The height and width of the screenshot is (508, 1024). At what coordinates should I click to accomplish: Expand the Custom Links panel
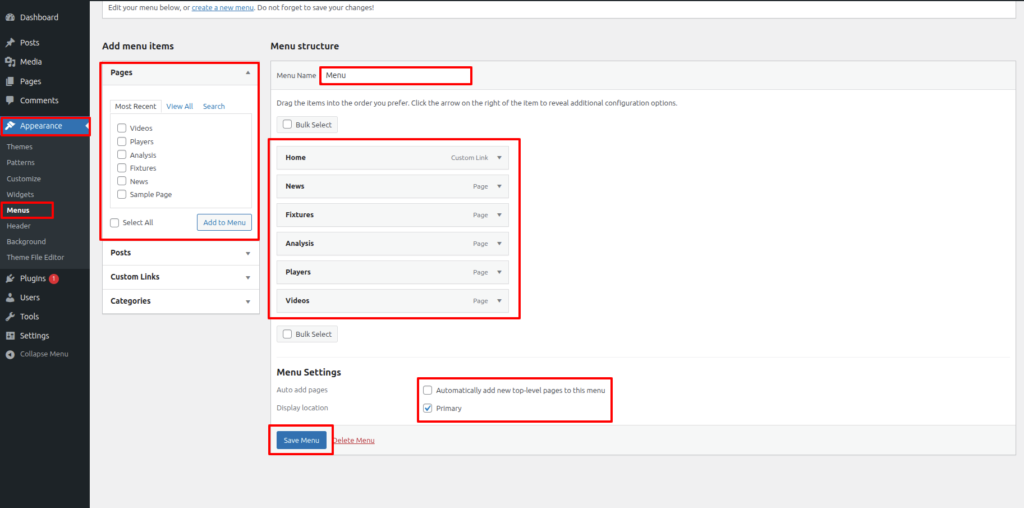coord(248,277)
